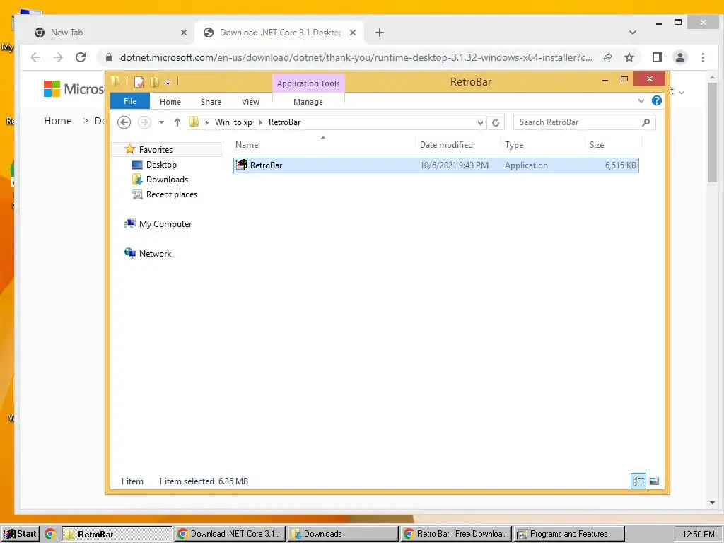Open the Share ribbon tab

[211, 102]
